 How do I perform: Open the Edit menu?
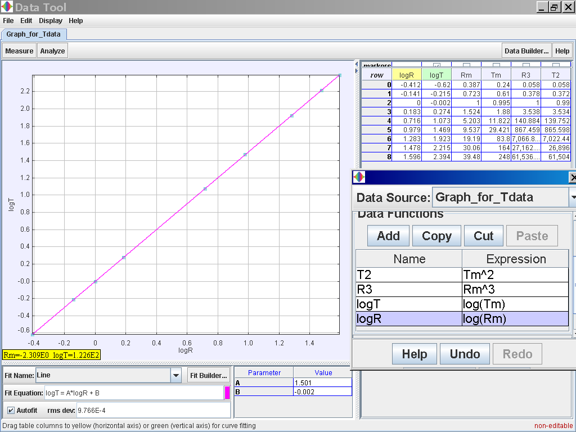(x=26, y=21)
